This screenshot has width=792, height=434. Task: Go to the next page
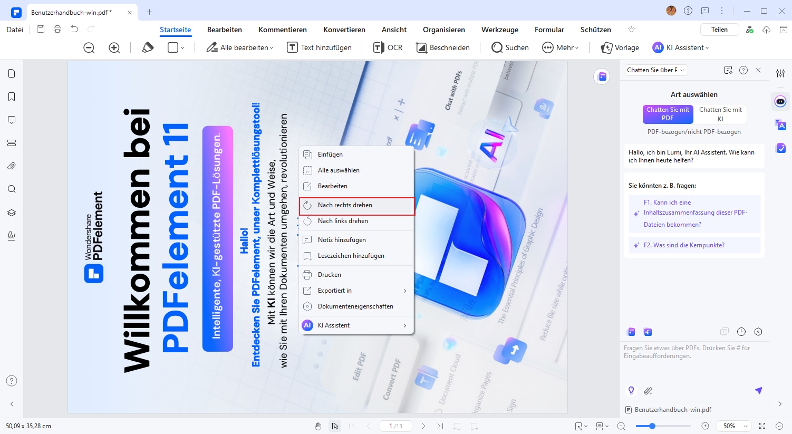[423, 426]
